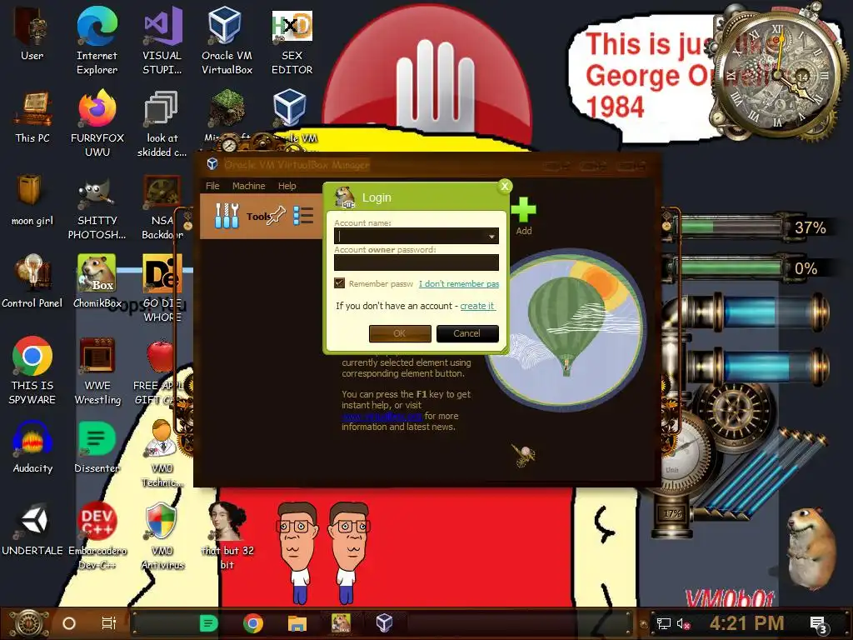Open the green Dissenter taskbar icon

208,623
